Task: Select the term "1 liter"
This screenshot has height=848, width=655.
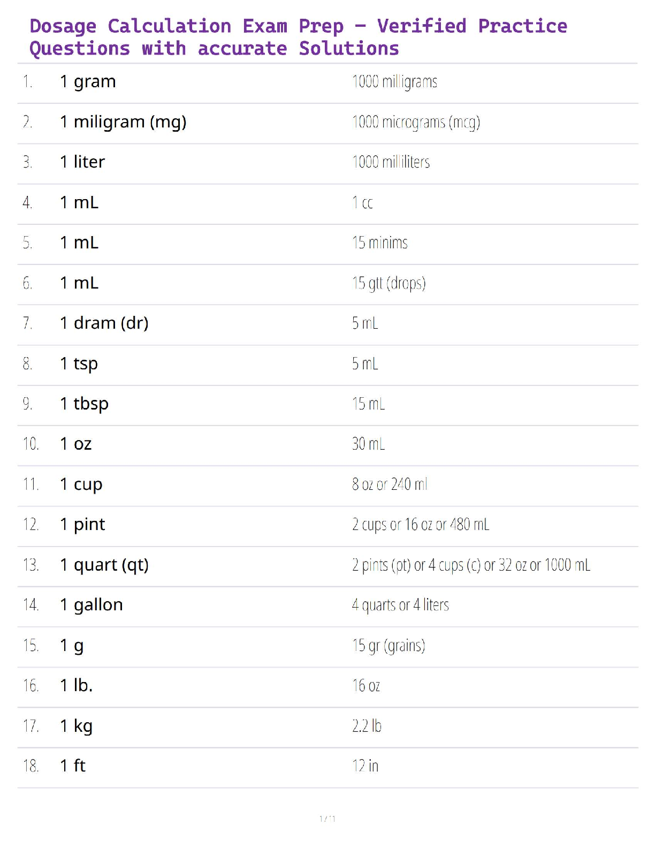Action: [x=82, y=162]
